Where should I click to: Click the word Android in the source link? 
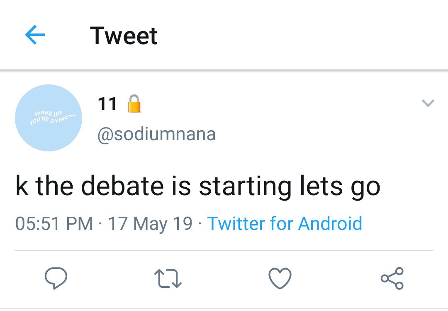click(x=330, y=223)
